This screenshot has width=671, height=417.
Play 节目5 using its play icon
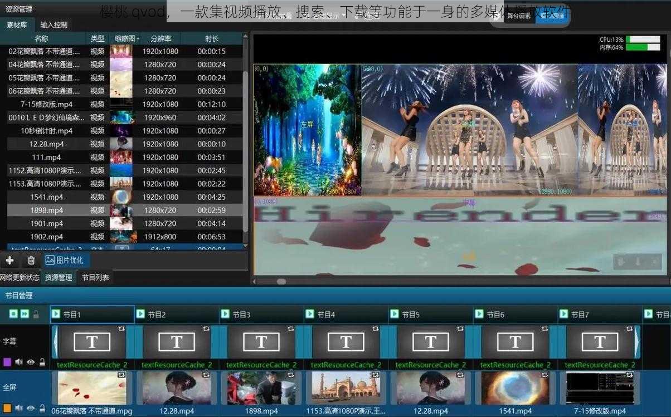(395, 315)
